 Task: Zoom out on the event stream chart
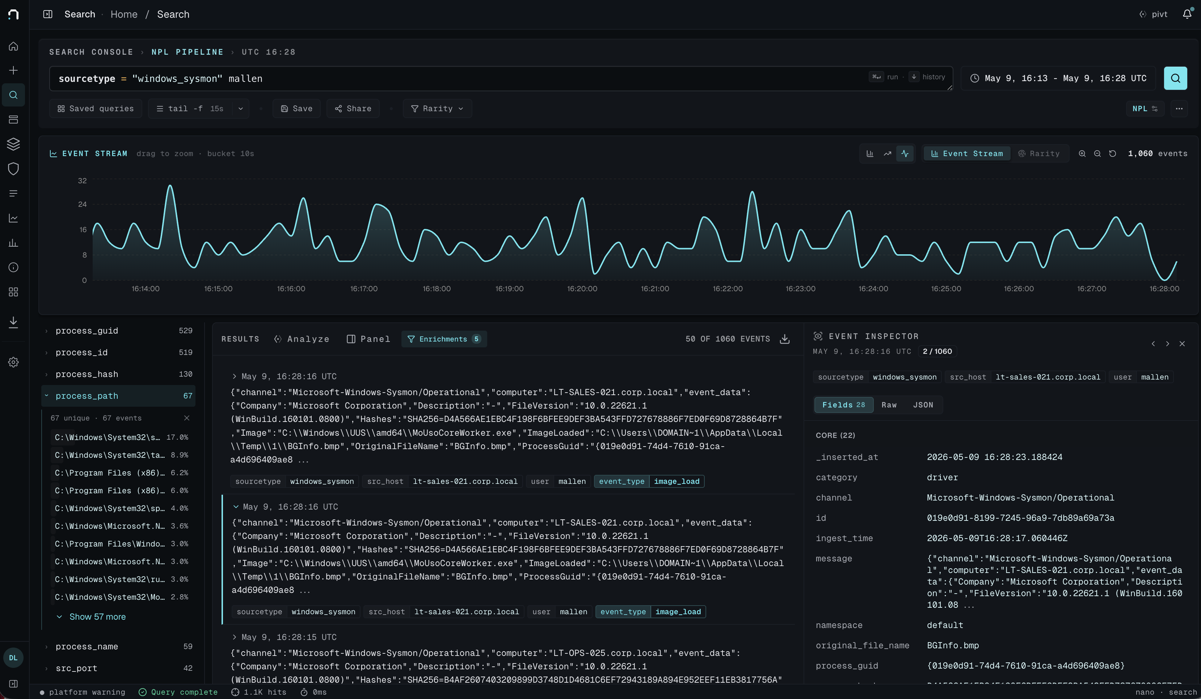click(x=1097, y=154)
